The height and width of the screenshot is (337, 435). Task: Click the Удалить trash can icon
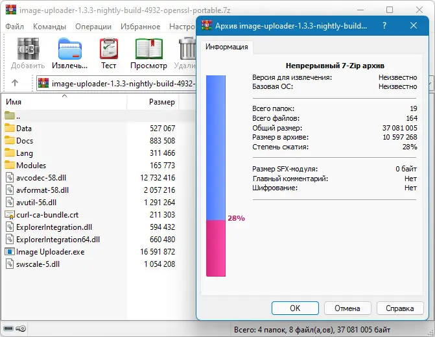(x=187, y=49)
